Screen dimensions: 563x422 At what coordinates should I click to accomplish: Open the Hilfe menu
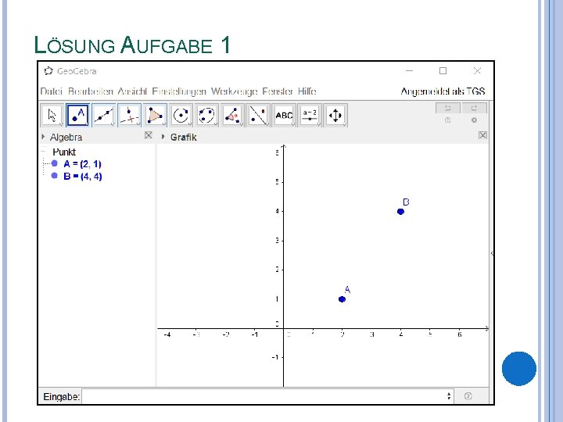307,91
